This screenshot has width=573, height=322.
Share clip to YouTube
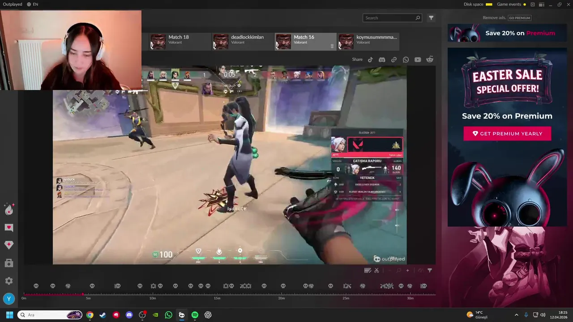coord(418,59)
